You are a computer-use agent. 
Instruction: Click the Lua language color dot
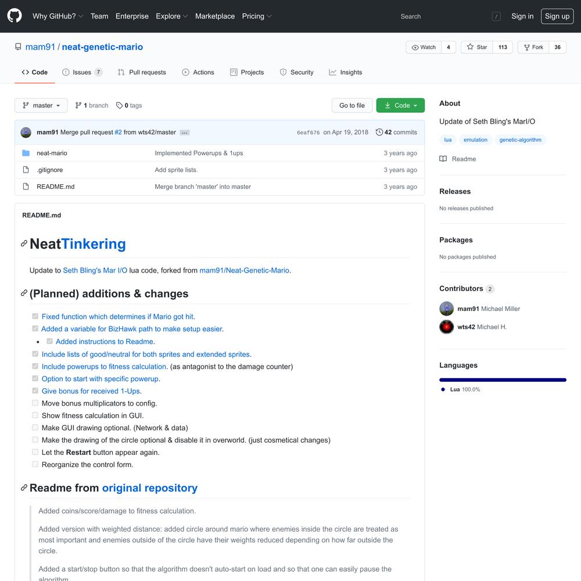coord(443,389)
